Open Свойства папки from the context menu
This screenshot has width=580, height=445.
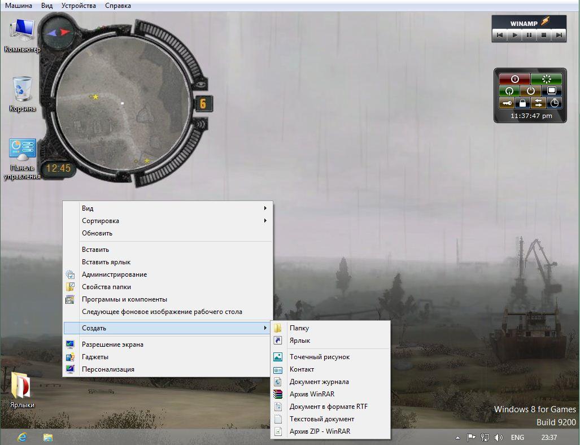(x=168, y=287)
